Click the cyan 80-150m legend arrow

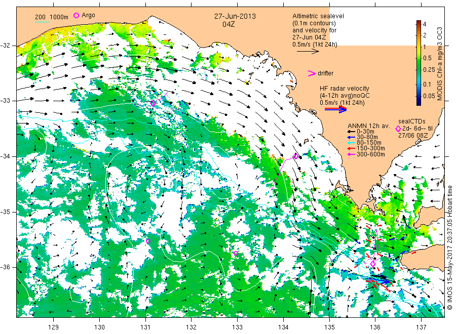[x=351, y=143]
